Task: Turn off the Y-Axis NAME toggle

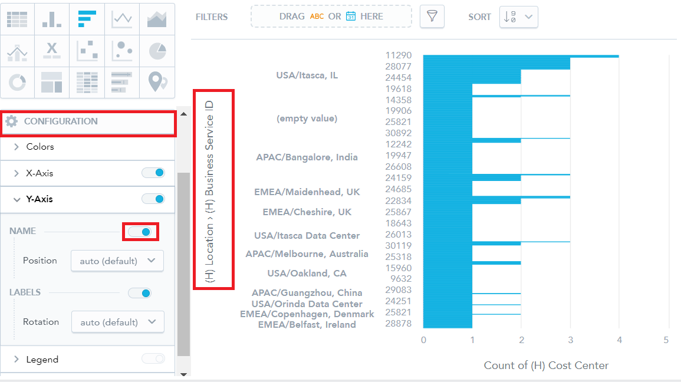Action: [140, 232]
